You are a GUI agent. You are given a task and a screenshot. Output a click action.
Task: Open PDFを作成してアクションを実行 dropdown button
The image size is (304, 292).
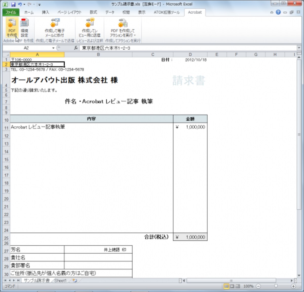(x=123, y=28)
